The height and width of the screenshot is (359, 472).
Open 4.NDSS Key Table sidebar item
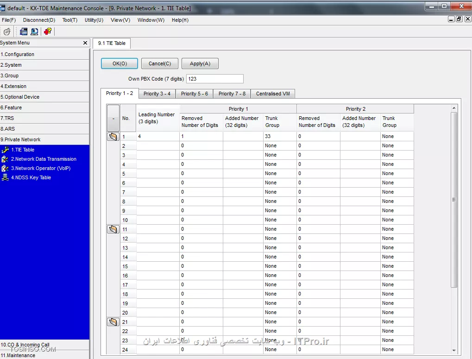(x=31, y=177)
